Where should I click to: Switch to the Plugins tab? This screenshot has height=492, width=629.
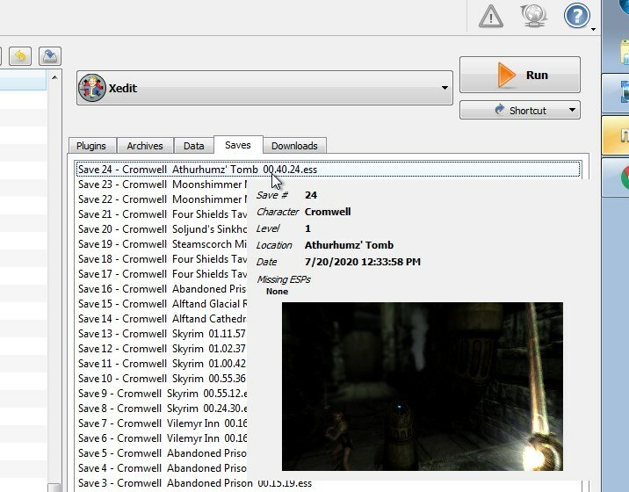coord(91,146)
